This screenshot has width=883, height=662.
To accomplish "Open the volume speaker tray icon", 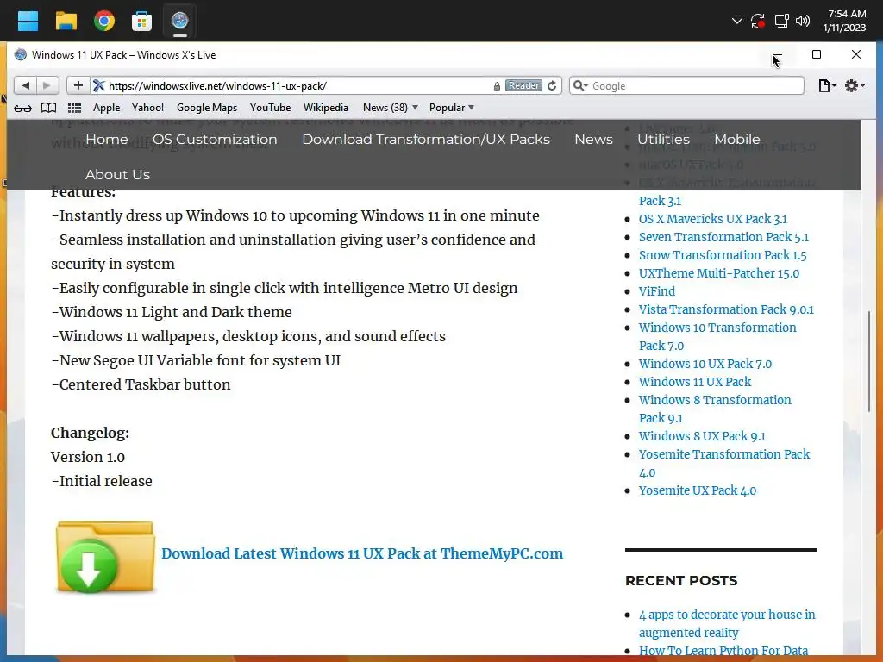I will coord(803,21).
